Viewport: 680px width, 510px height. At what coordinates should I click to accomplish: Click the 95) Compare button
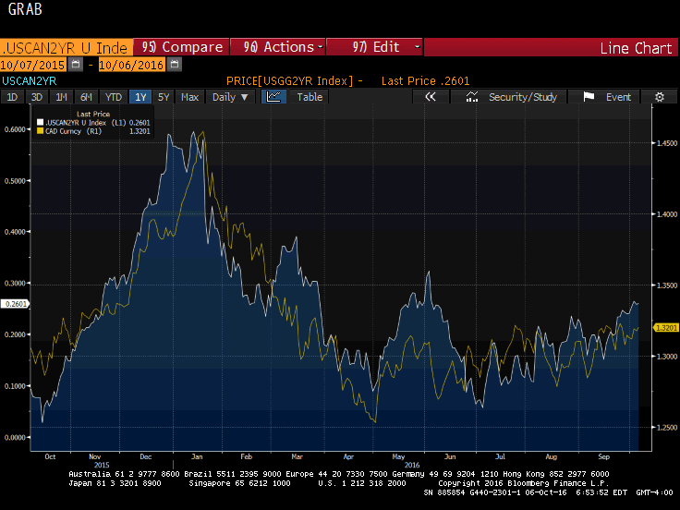click(x=181, y=47)
